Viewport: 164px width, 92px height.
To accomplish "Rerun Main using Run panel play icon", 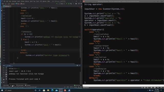I will (4, 68).
